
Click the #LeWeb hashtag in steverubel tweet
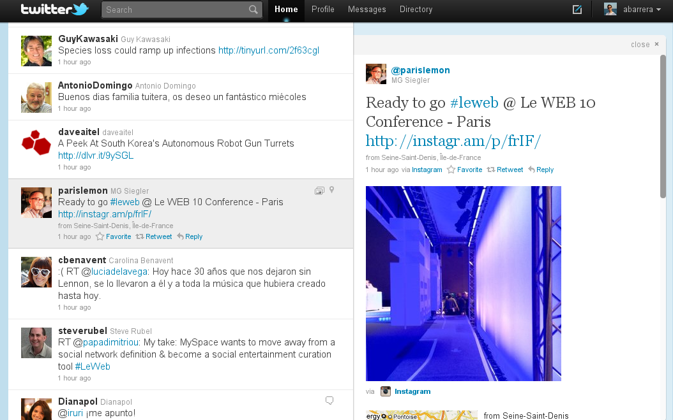(x=93, y=366)
